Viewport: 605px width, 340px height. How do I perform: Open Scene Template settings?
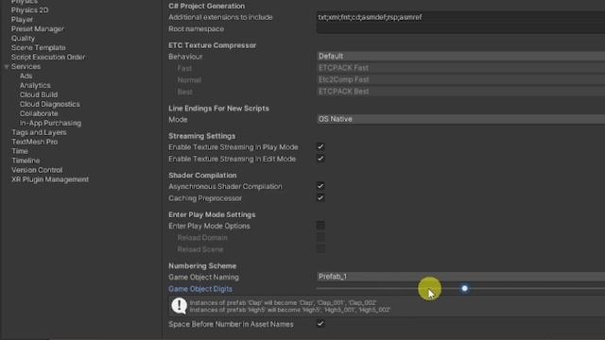[38, 48]
